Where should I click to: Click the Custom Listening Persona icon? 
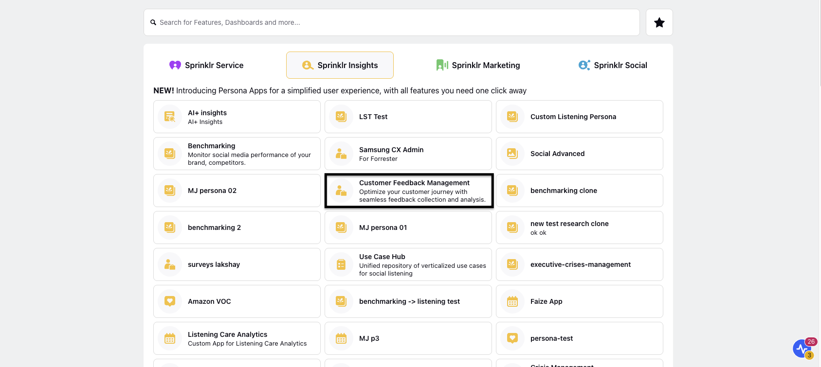tap(512, 117)
